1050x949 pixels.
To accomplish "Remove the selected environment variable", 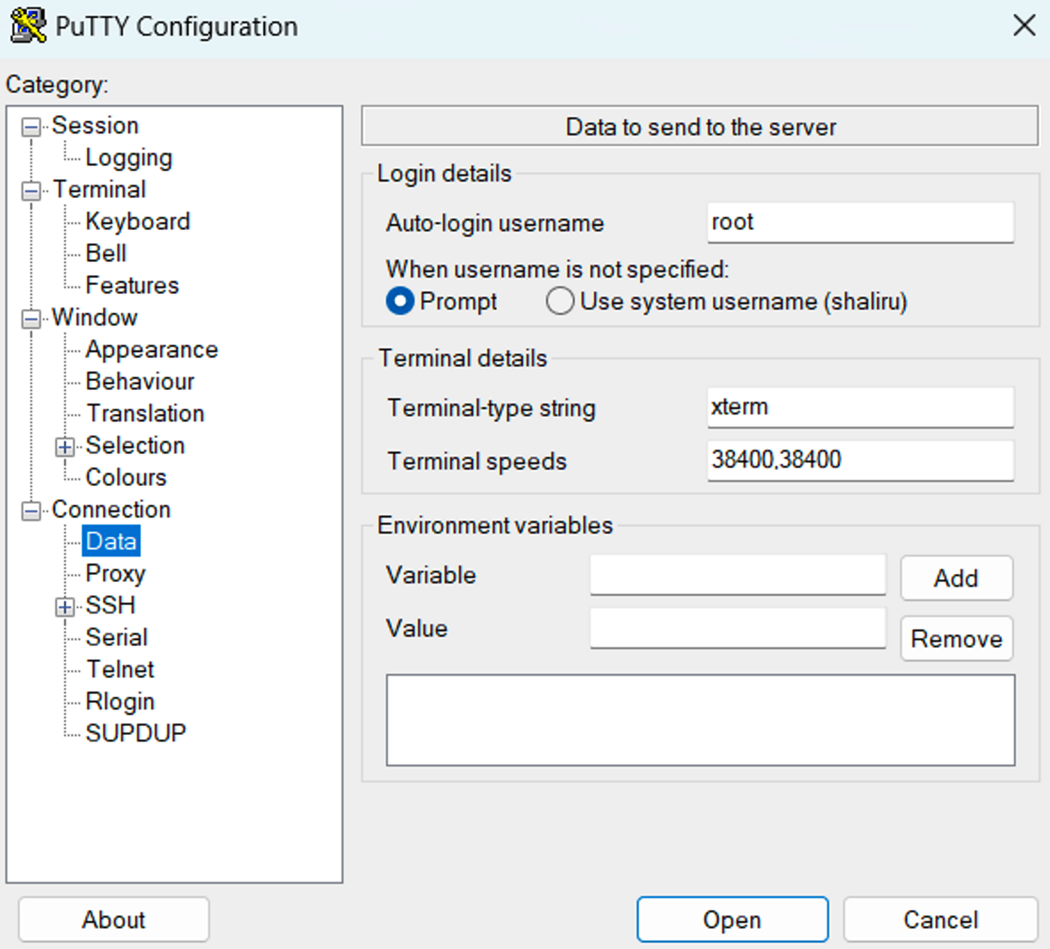I will 956,639.
